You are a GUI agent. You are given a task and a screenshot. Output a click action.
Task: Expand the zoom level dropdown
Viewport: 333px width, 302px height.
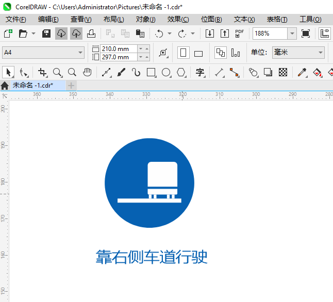[x=292, y=33]
